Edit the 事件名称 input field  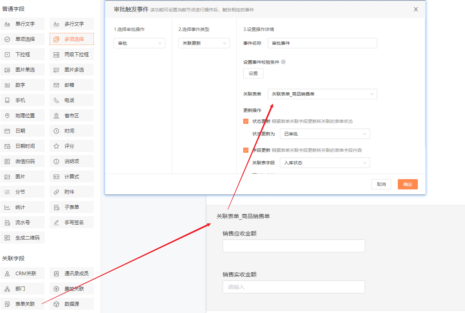[x=322, y=43]
